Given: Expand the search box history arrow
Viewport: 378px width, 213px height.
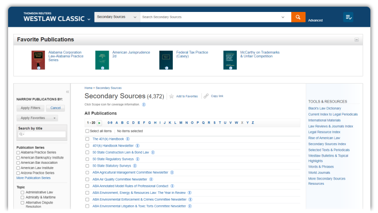Looking at the screenshot, I should pos(283,17).
